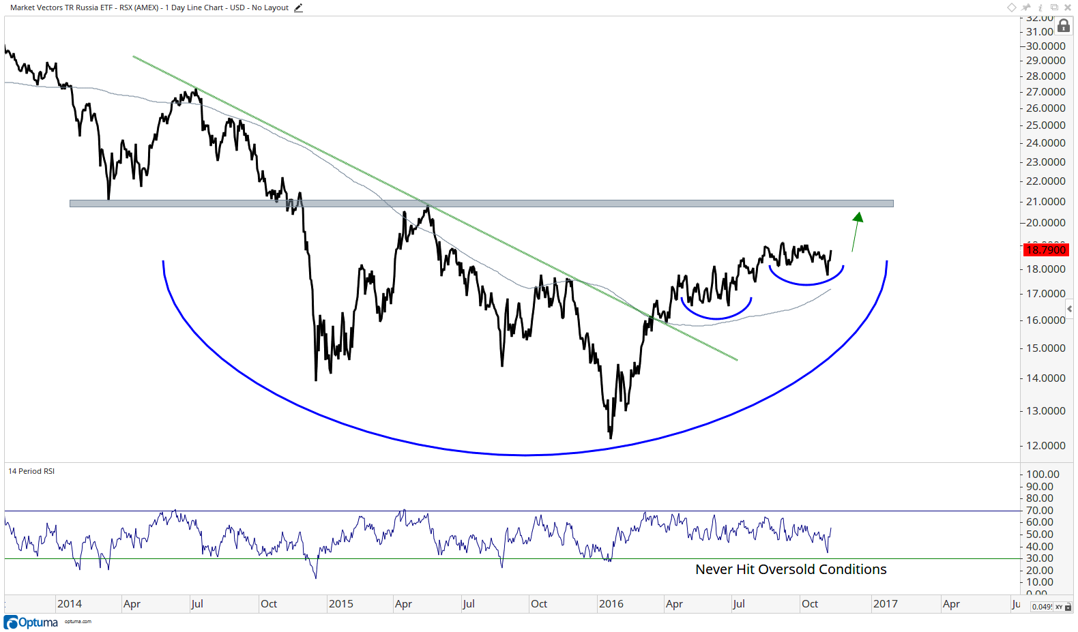Click the 100.00 RSI scale label
Viewport: 1078px width, 632px height.
[1043, 475]
